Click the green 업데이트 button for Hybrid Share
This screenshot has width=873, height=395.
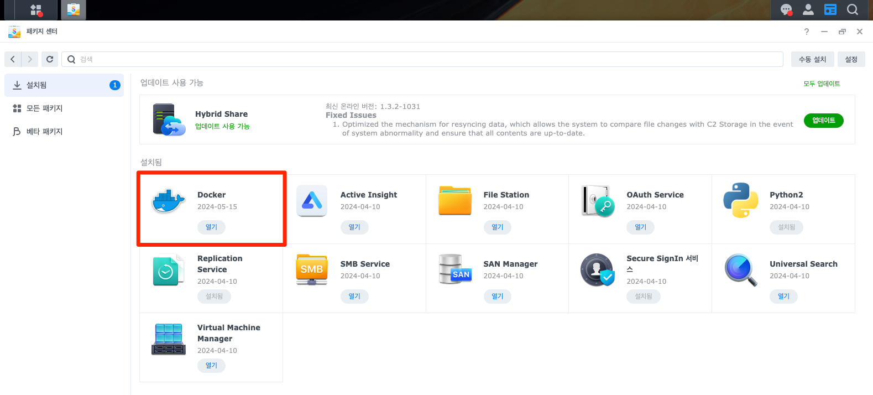pos(823,120)
